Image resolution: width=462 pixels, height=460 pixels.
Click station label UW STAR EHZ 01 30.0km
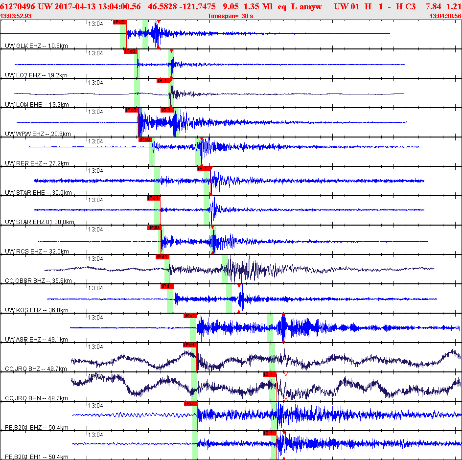click(x=40, y=222)
